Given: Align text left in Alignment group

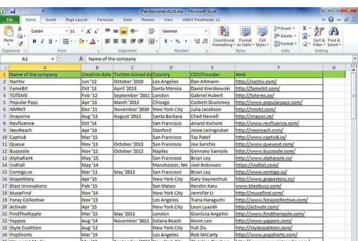Looking at the screenshot, I should [107, 41].
